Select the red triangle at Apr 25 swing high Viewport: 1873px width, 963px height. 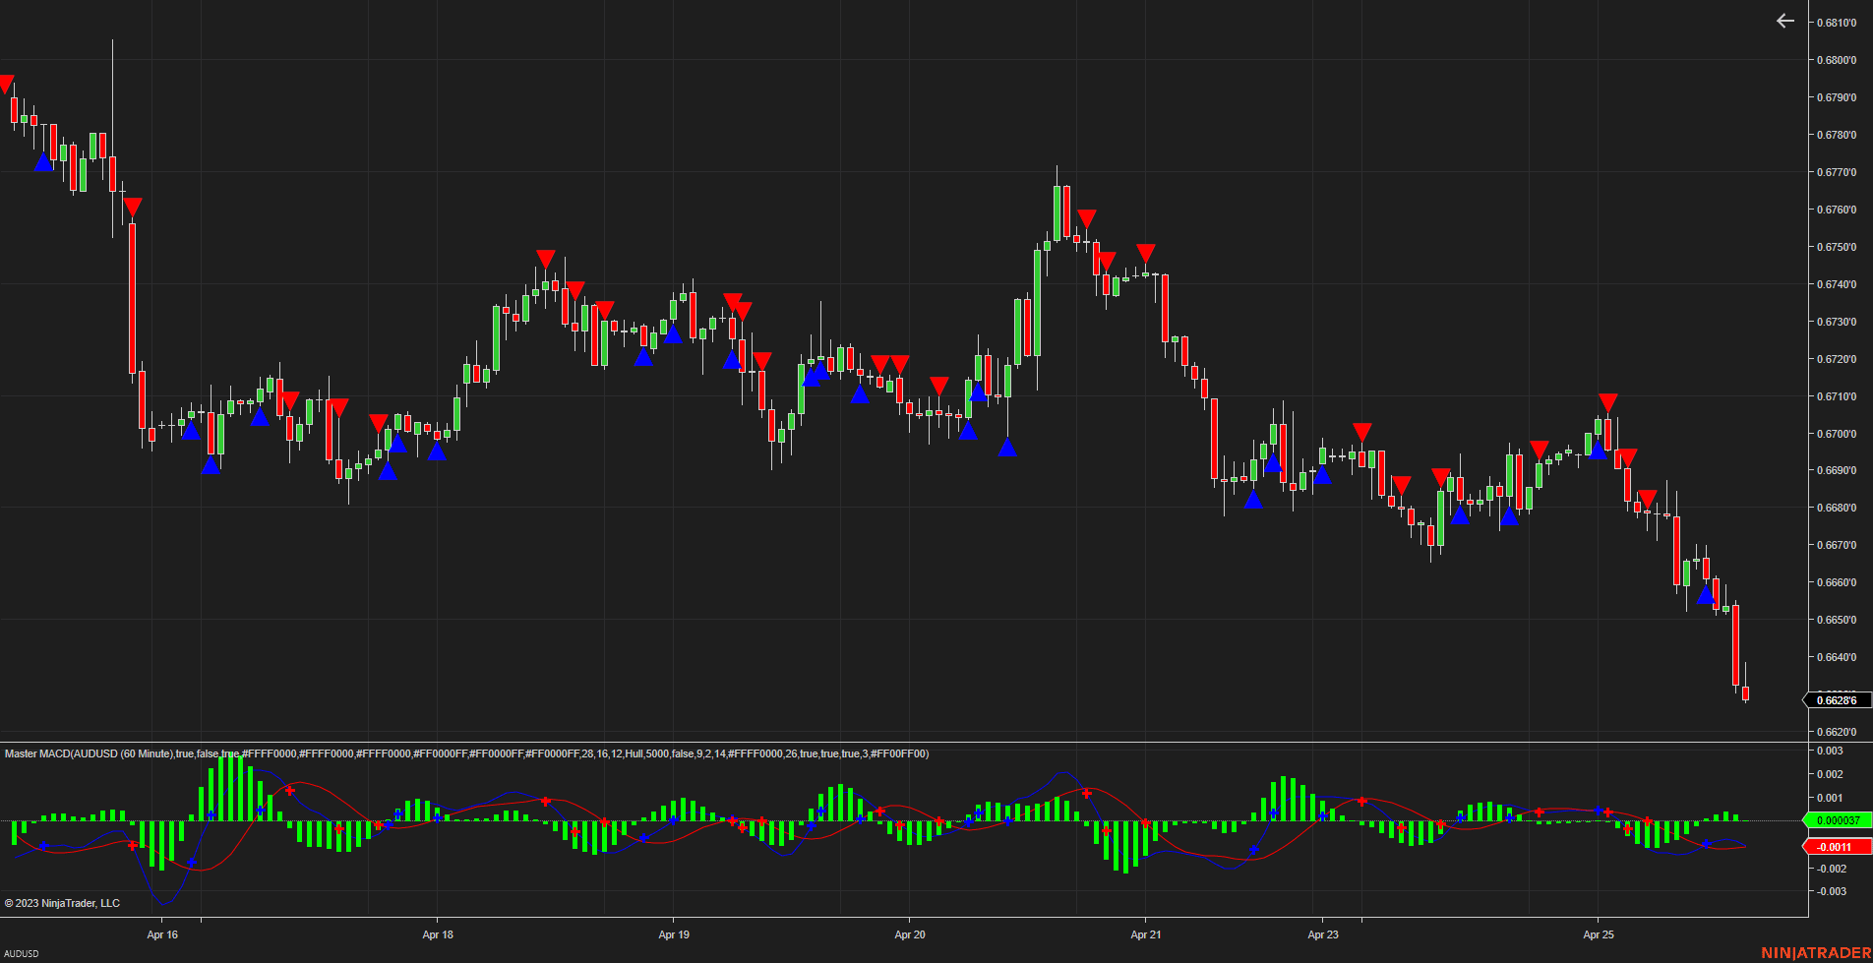[x=1607, y=402]
